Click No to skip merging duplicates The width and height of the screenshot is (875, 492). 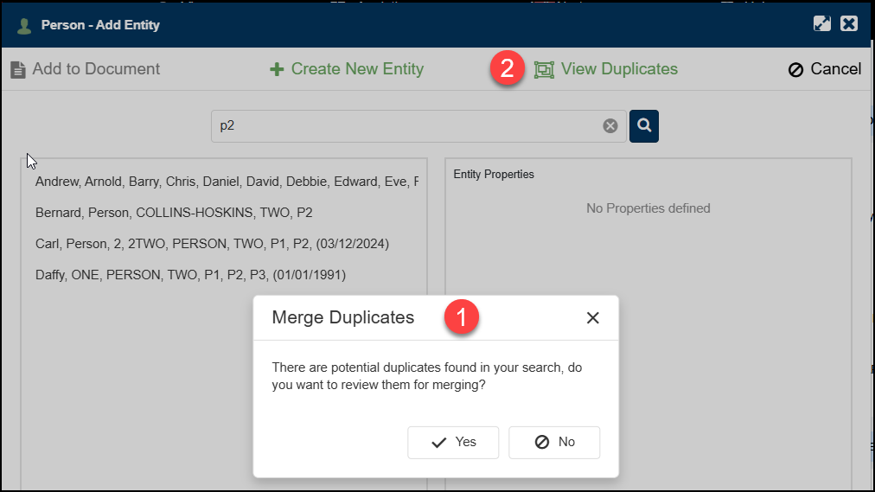pos(554,442)
